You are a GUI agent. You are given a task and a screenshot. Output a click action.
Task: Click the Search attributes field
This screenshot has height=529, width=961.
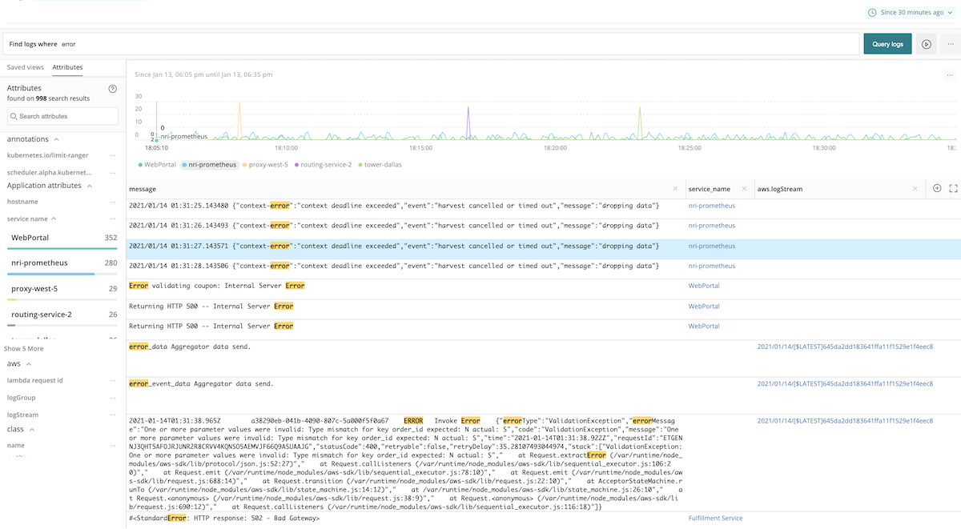pos(62,116)
